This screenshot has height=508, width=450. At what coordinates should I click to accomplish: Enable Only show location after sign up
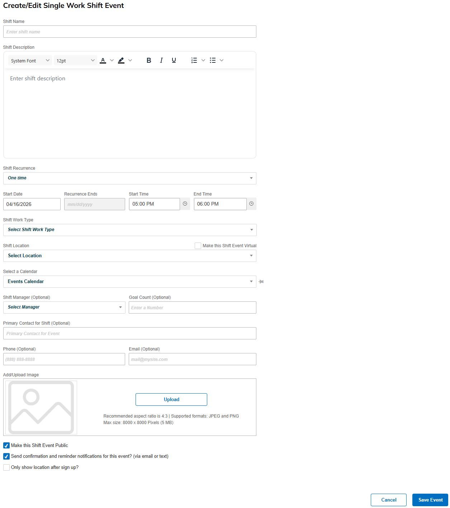[6, 467]
